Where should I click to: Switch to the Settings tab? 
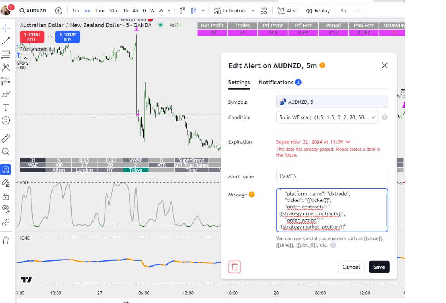tap(239, 82)
